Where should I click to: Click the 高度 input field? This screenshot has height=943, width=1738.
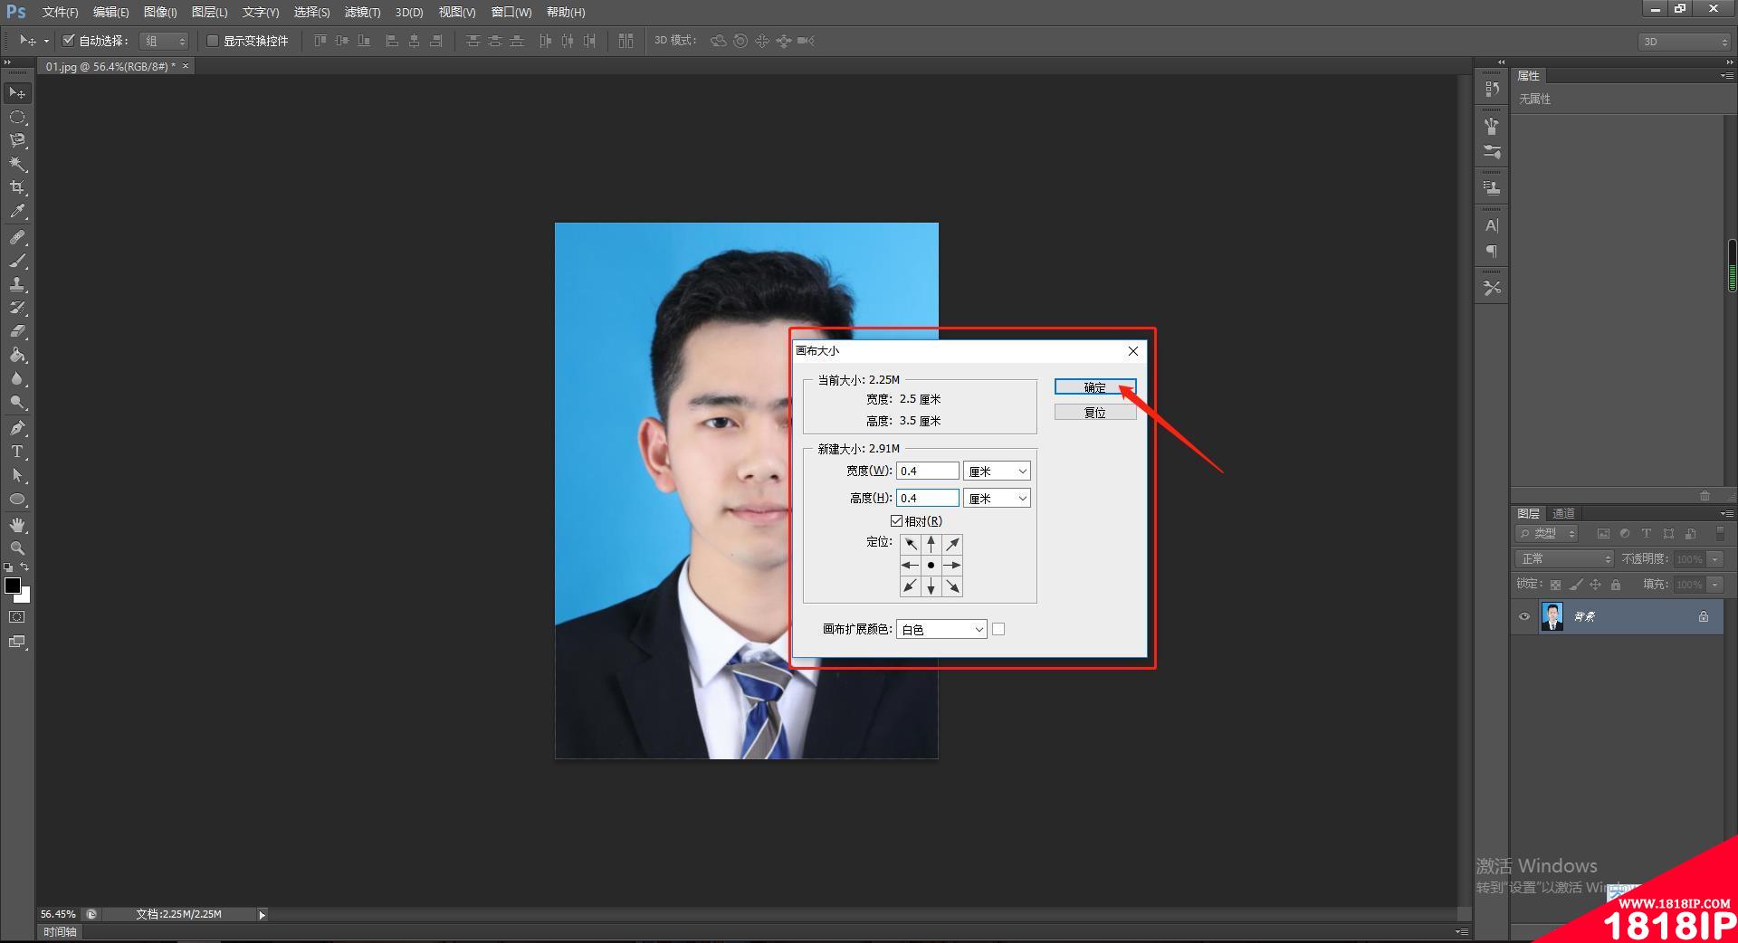tap(928, 499)
